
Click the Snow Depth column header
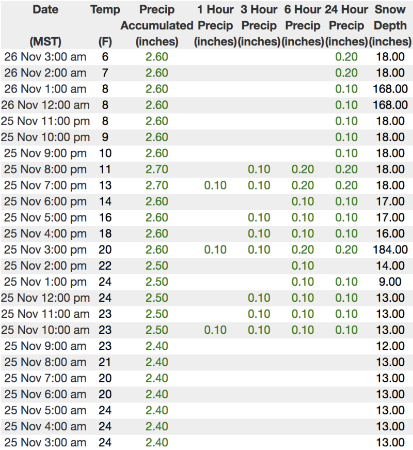coord(390,25)
